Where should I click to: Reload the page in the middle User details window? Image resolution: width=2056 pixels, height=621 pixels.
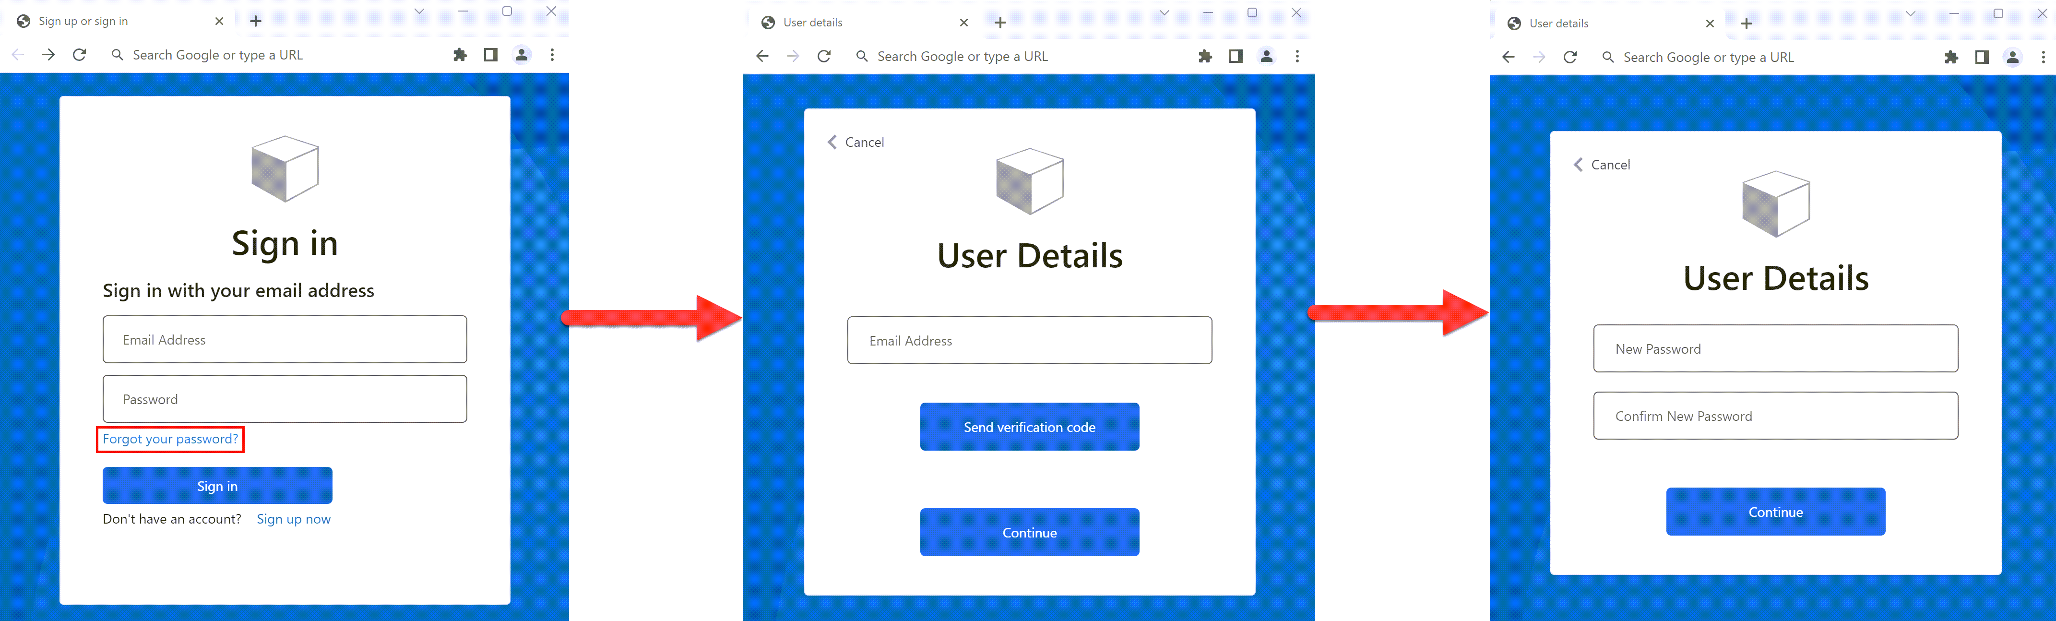pos(824,57)
